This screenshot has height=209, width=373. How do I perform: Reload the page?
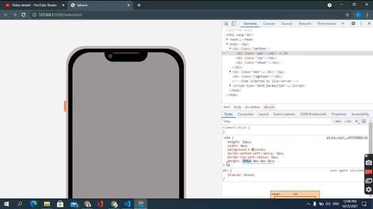click(23, 15)
